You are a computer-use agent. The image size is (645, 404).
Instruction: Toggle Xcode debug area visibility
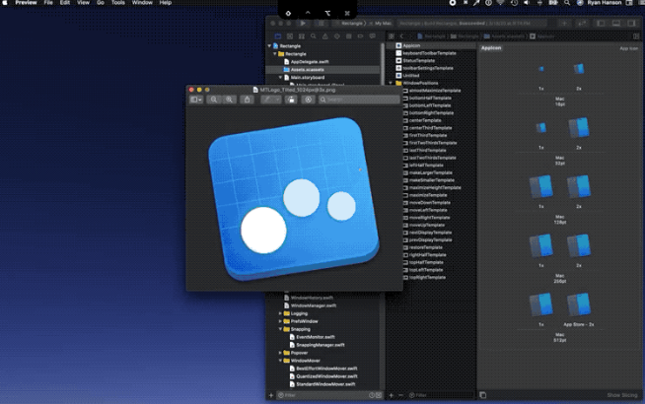point(616,24)
